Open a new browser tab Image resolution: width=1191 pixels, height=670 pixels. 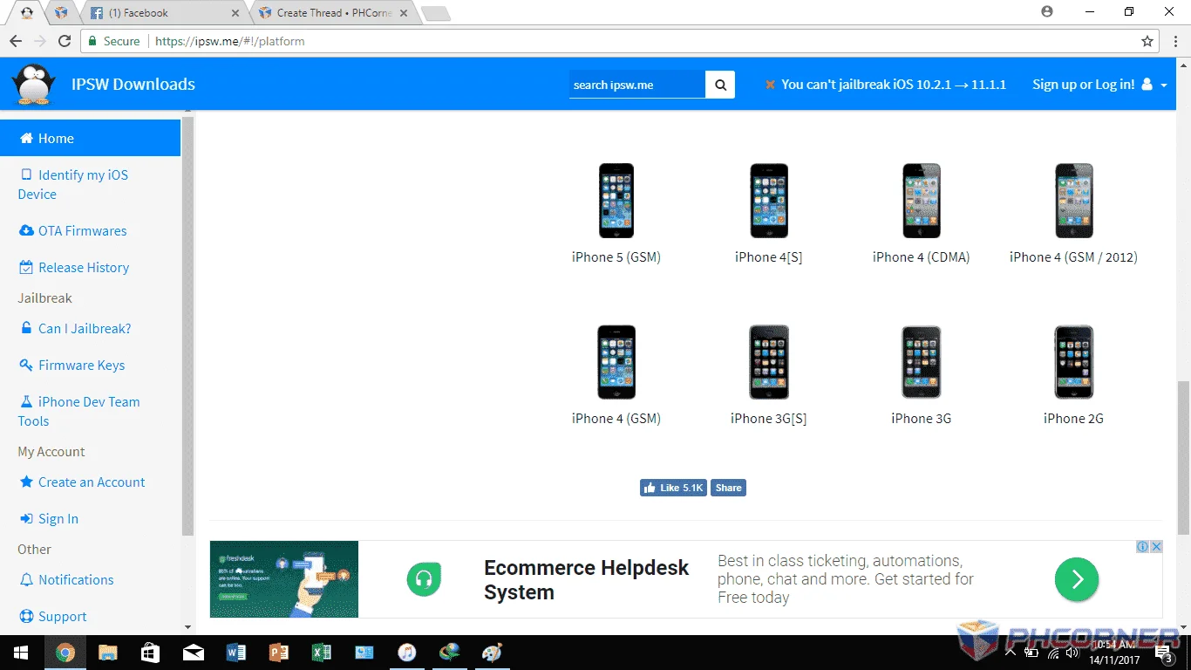pos(435,13)
